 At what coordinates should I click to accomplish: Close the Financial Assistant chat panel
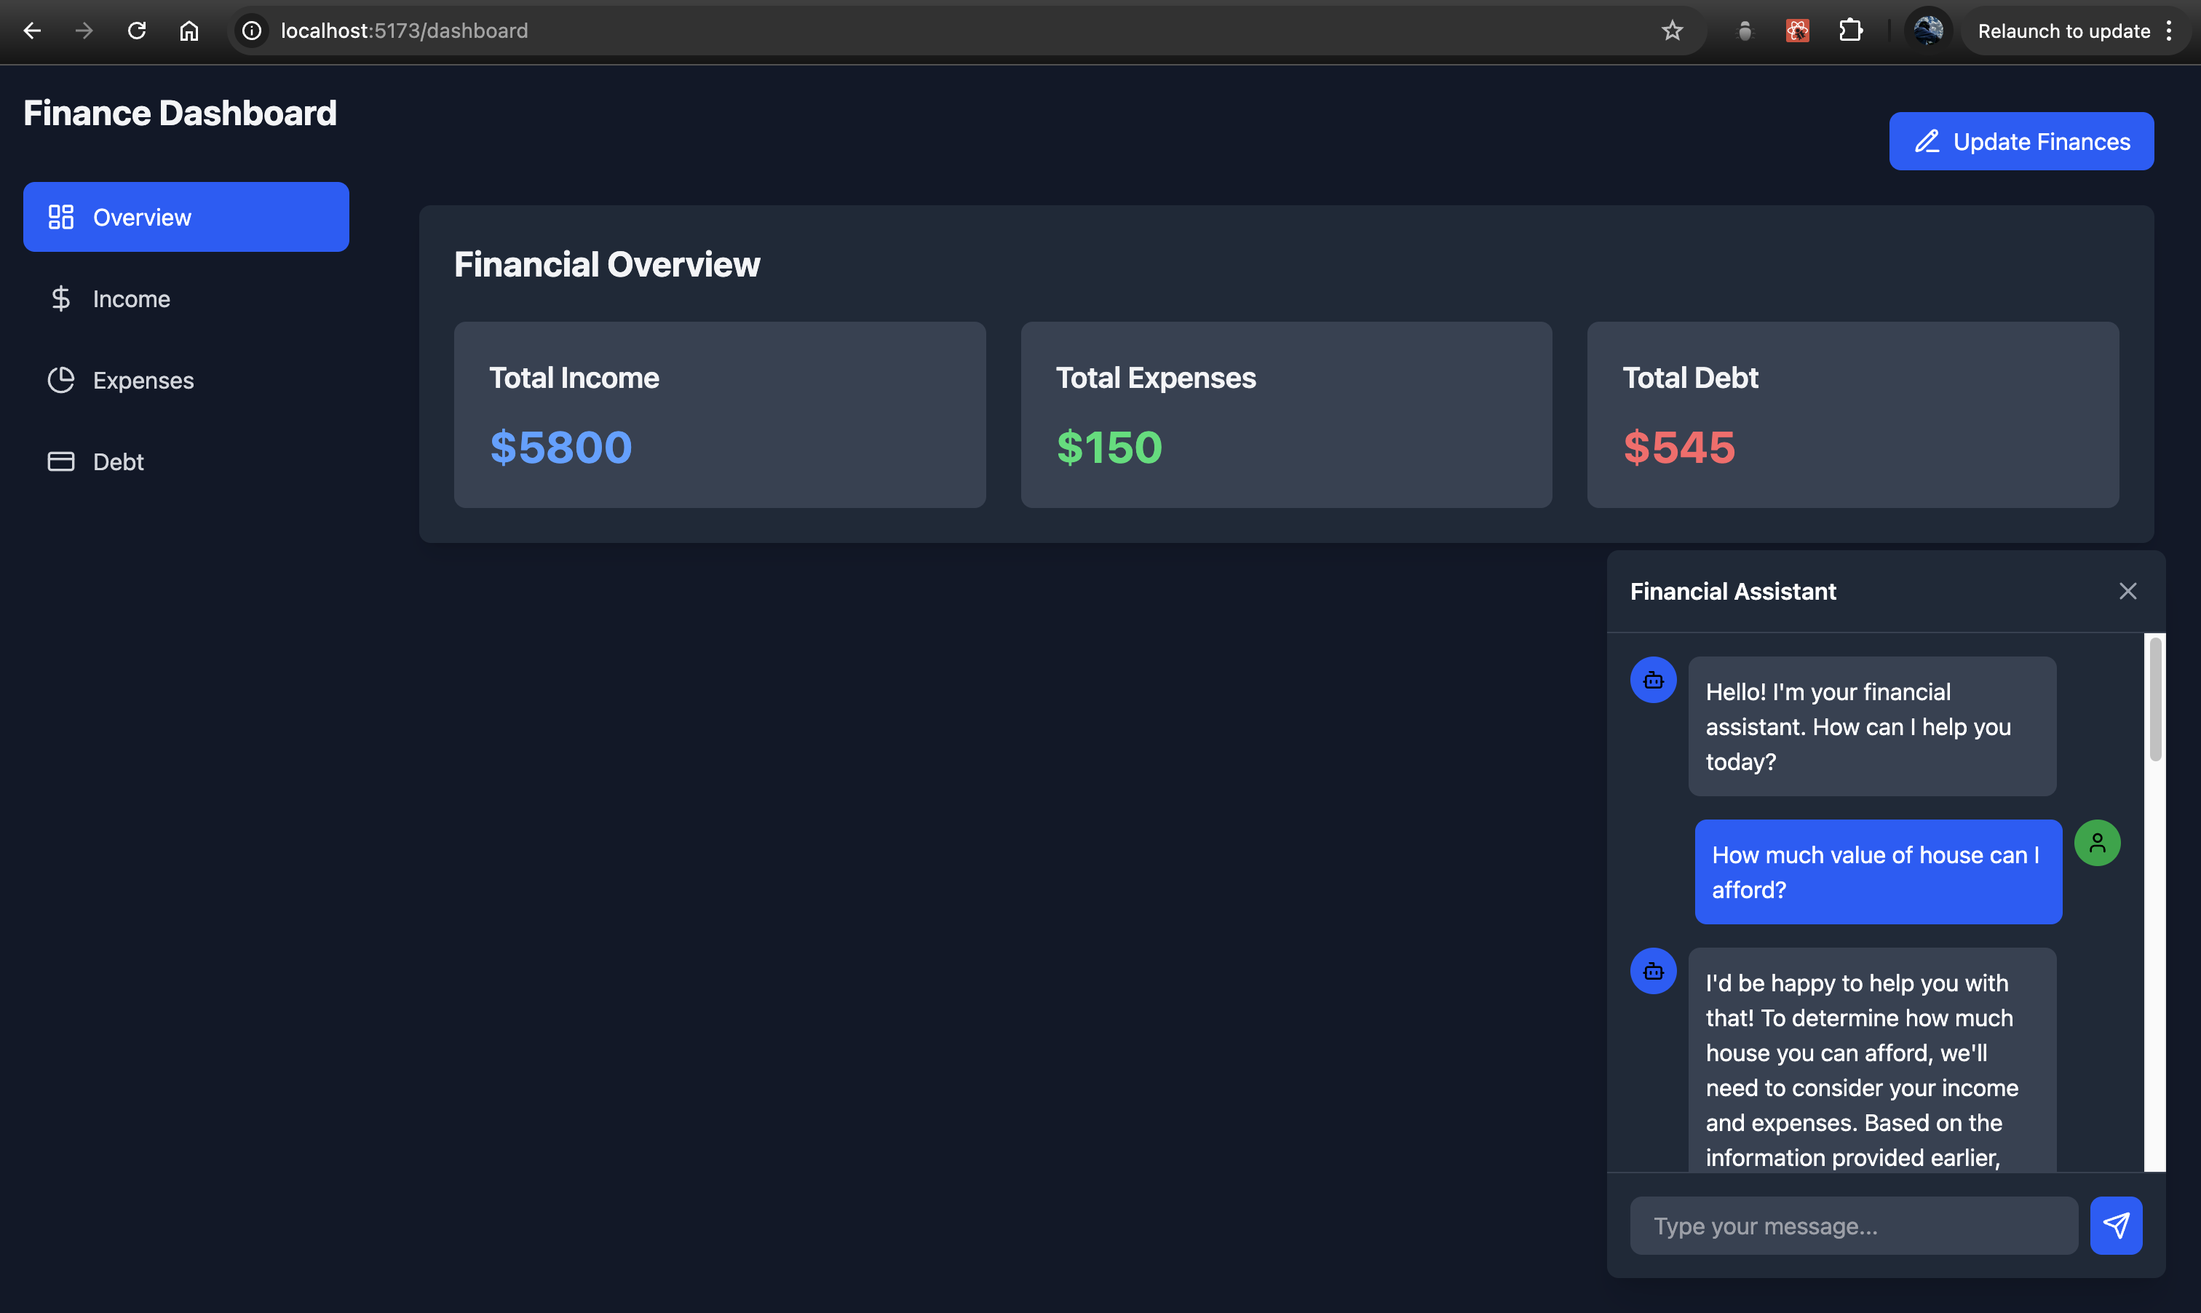pyautogui.click(x=2127, y=591)
